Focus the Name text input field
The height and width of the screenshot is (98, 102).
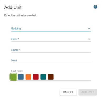click(51, 50)
